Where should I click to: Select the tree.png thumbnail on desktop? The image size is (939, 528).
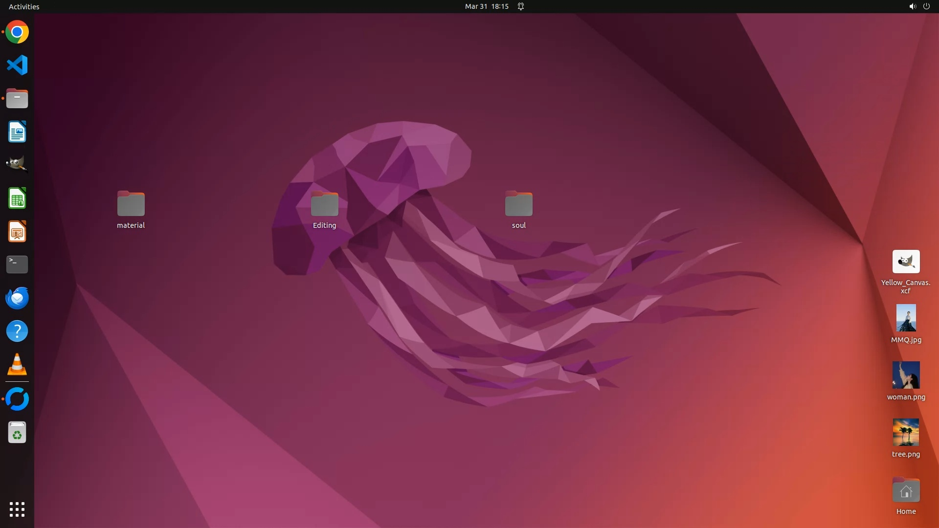(x=906, y=433)
